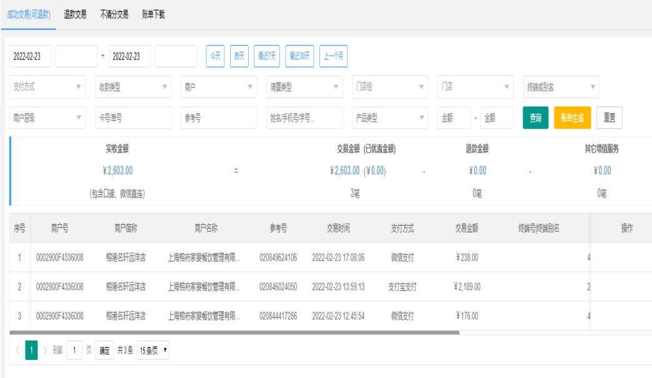
Task: Open the 收款类型 dropdown
Action: (133, 87)
